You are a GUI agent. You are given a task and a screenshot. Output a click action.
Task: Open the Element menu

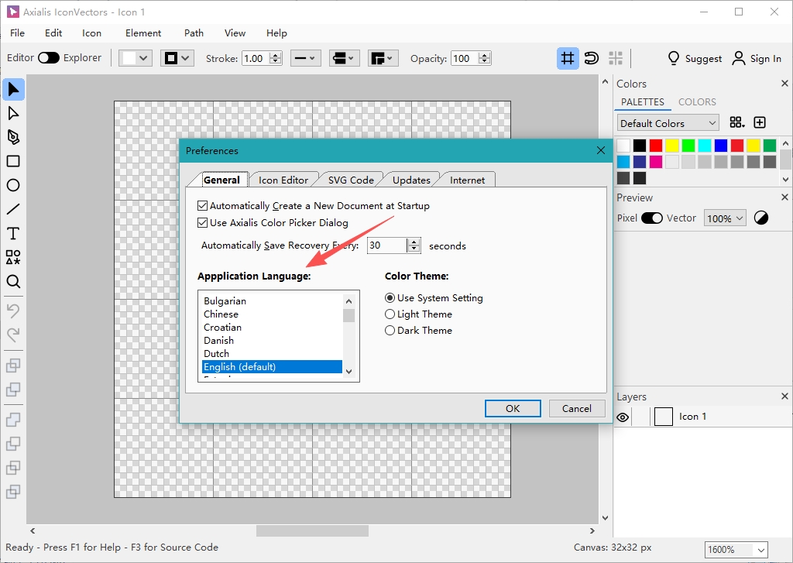143,33
